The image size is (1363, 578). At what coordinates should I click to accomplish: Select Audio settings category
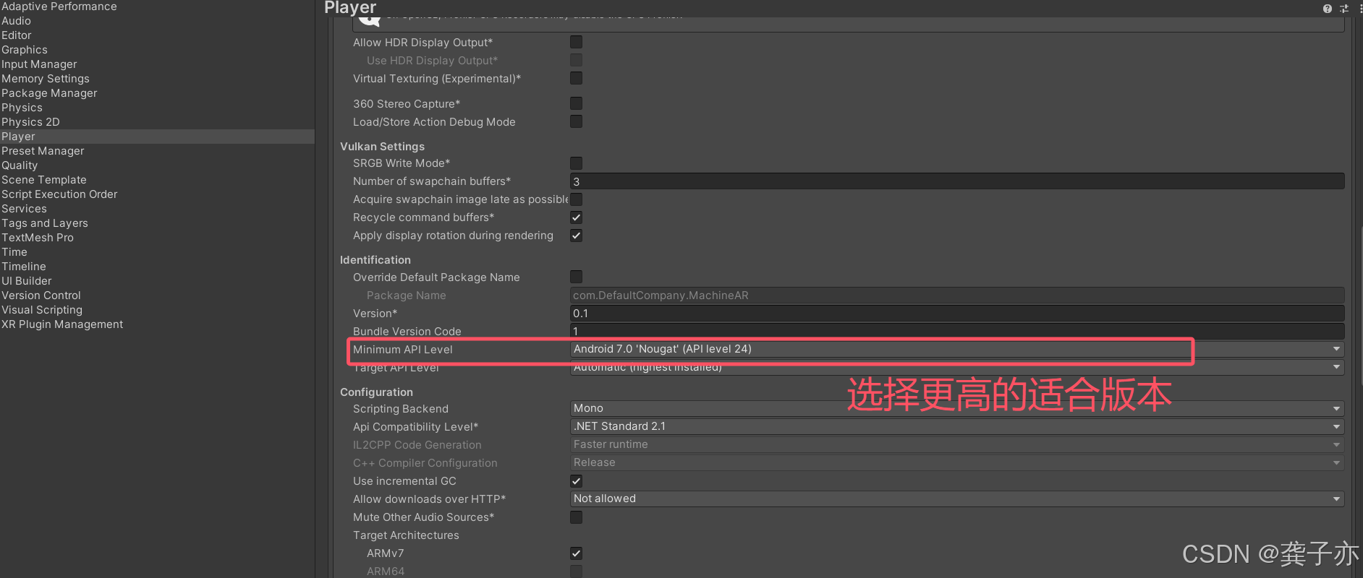click(16, 21)
